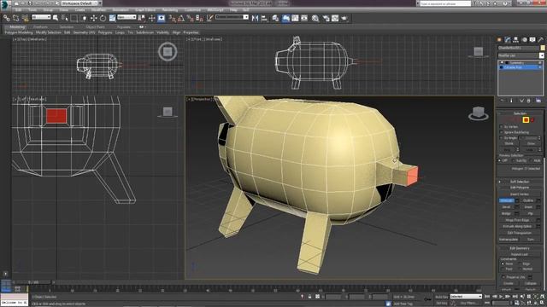547x307 pixels.
Task: Click Pin Stack below modifier stack
Action: [503, 101]
